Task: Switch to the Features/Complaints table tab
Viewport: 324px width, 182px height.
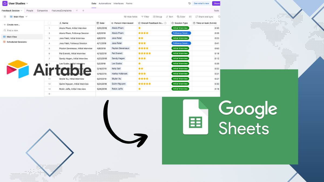Action: [x=62, y=11]
